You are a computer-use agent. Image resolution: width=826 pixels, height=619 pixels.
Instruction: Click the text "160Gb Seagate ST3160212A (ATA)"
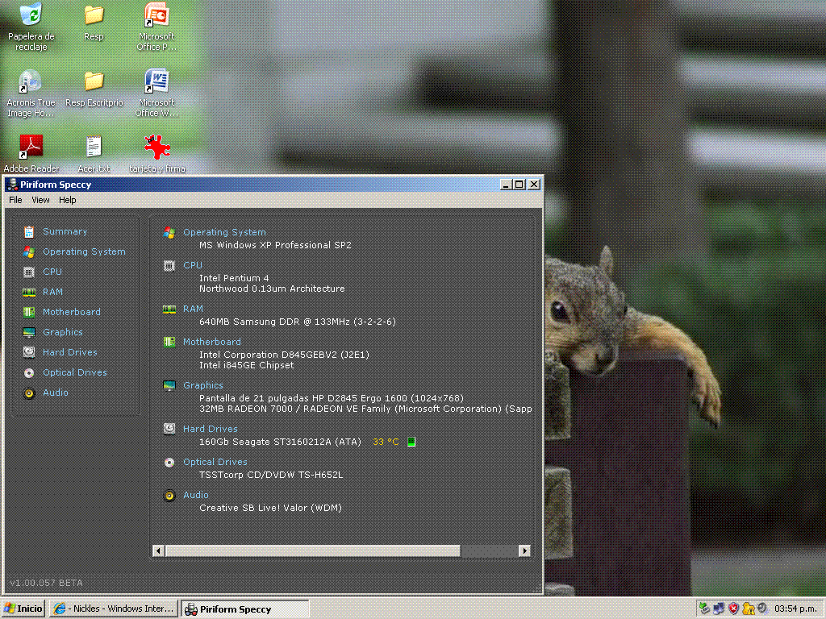point(280,442)
